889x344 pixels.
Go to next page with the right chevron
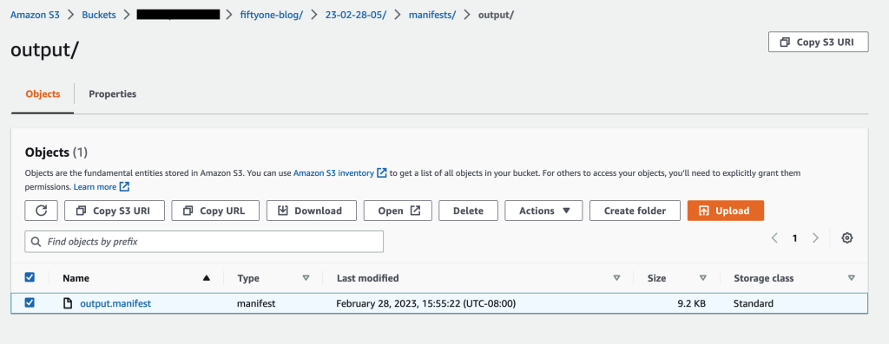pos(815,238)
